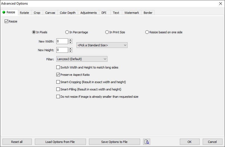Viewport: 225px width, 147px height.
Task: Enable Smart-Cropping checkbox
Action: coord(58,82)
